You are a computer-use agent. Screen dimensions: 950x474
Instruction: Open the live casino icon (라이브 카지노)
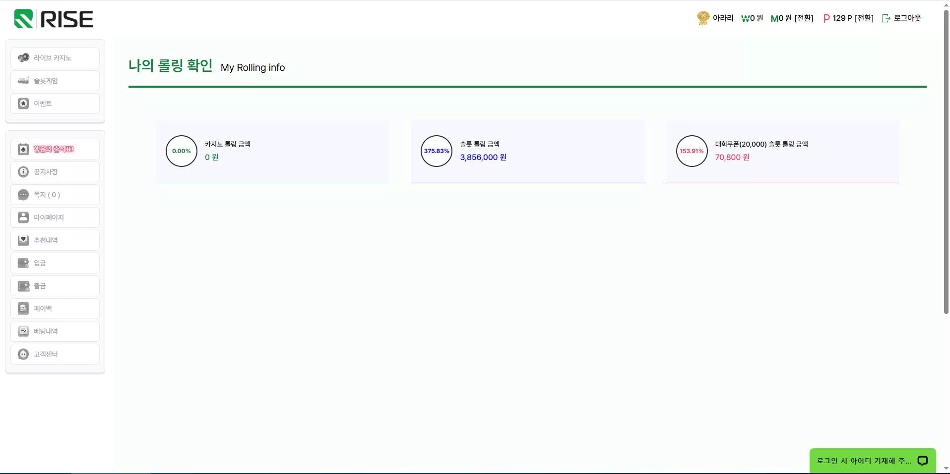(23, 58)
